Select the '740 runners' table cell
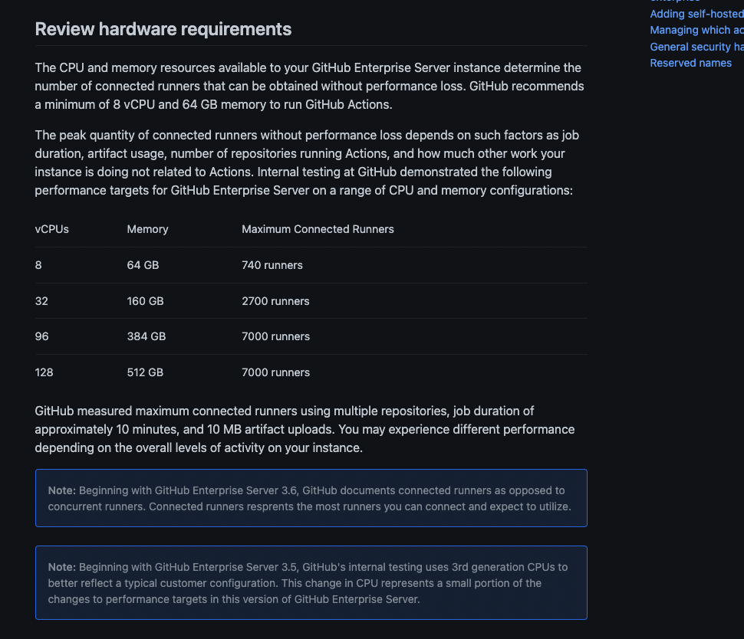 [272, 265]
